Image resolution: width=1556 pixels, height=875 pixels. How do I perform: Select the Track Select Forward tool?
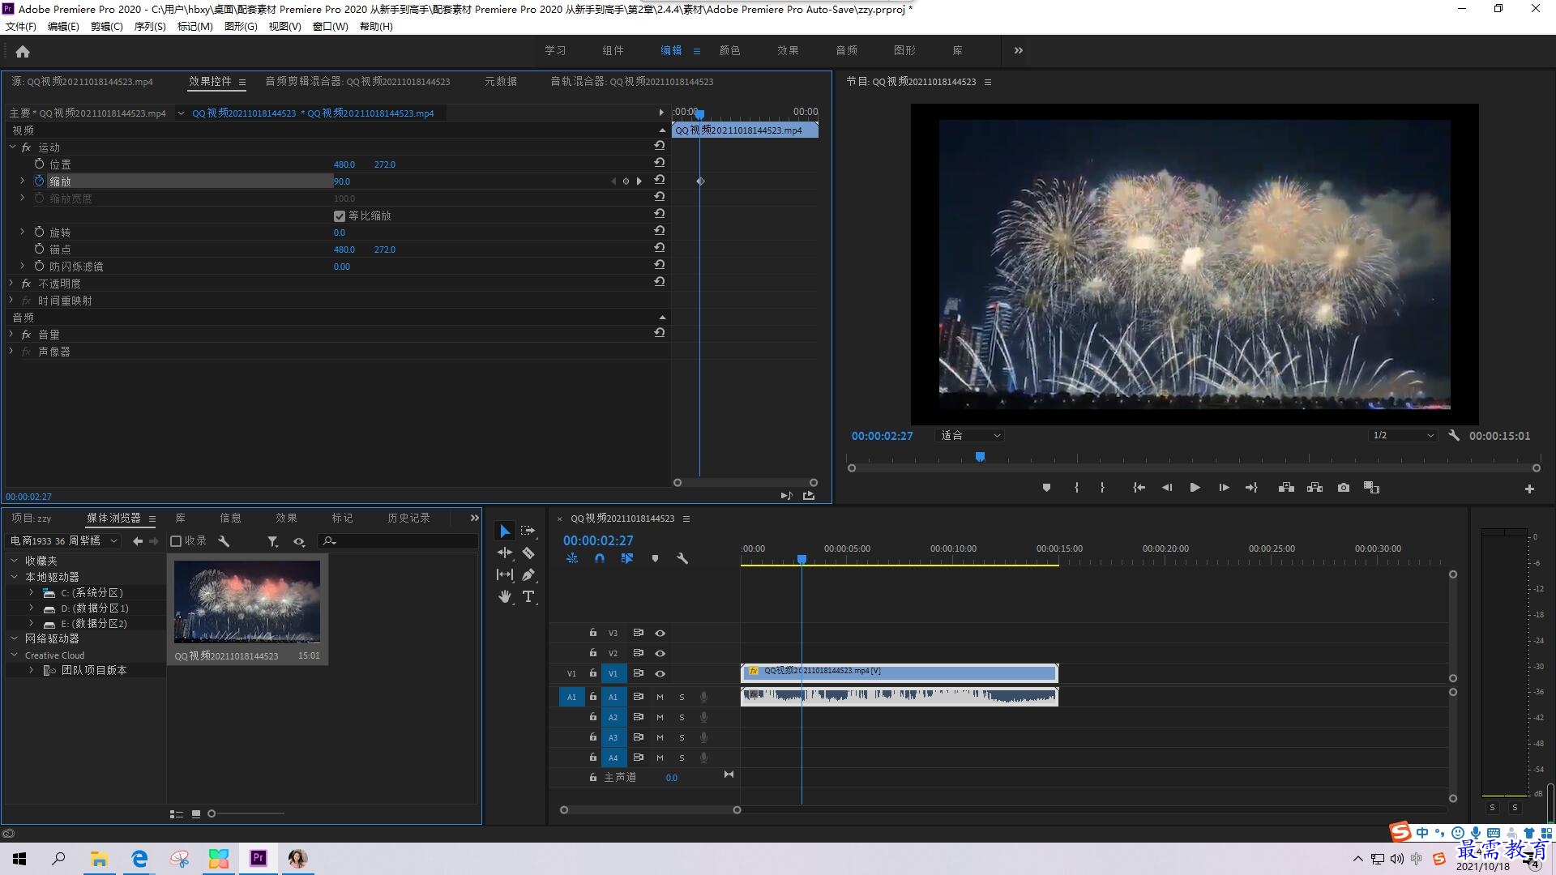528,531
